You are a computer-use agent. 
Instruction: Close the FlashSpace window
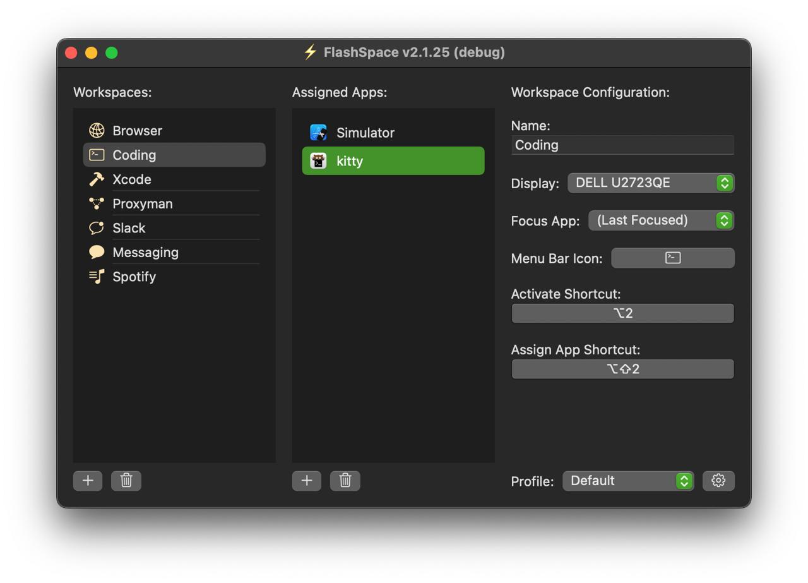coord(71,53)
